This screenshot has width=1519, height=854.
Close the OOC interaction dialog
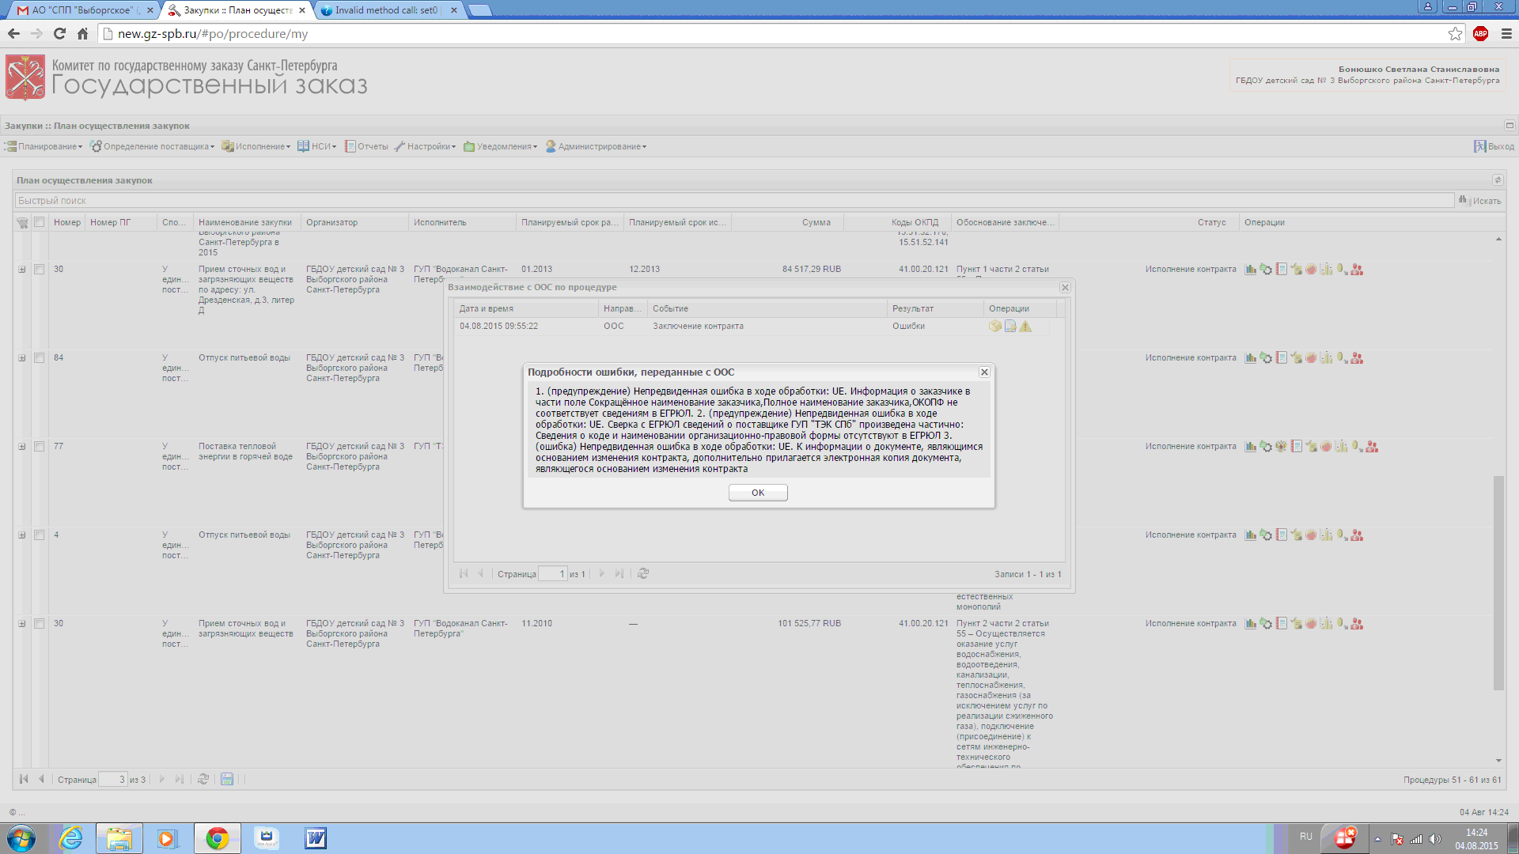pyautogui.click(x=1065, y=287)
